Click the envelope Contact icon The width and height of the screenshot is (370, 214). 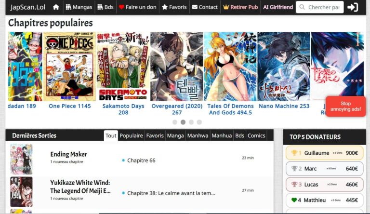194,7
